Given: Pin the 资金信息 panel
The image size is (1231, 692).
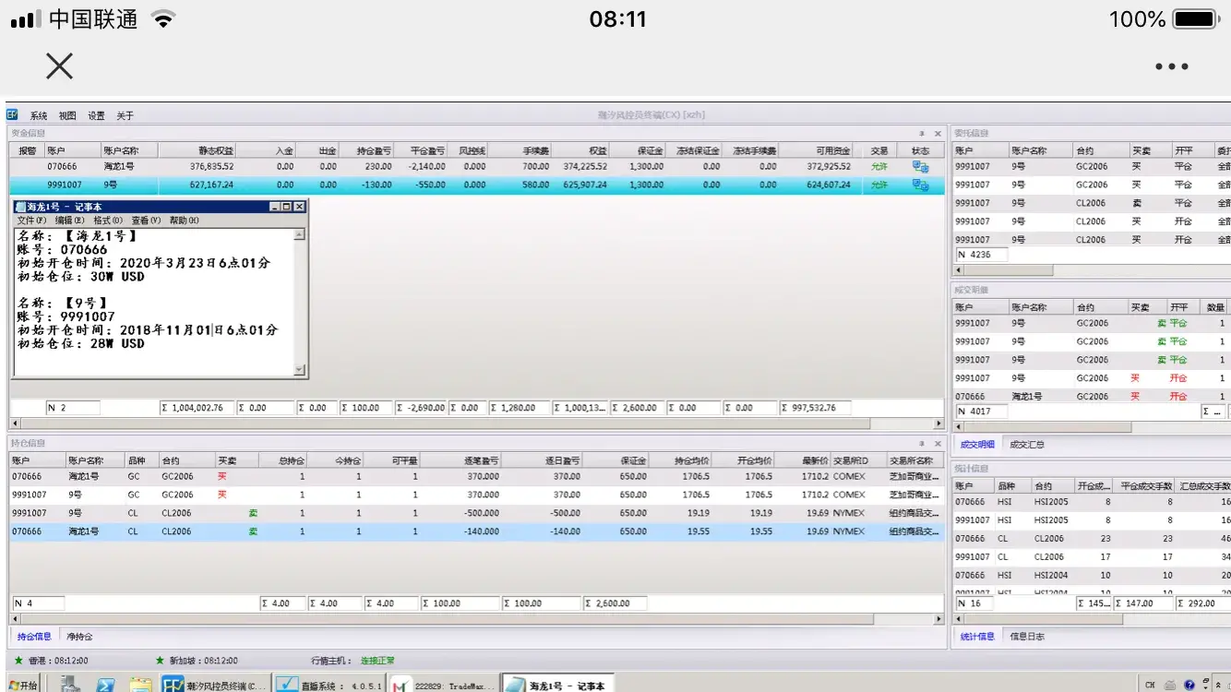Looking at the screenshot, I should click(922, 134).
